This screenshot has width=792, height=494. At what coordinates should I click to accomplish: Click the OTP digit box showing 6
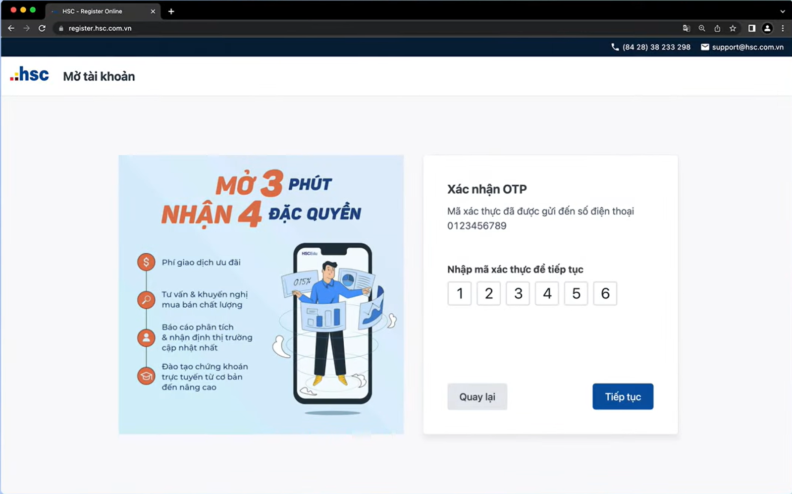[x=605, y=293]
